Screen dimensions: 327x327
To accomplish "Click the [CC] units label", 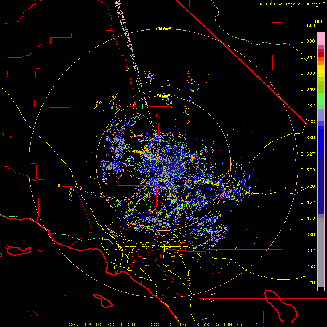I will (x=310, y=25).
